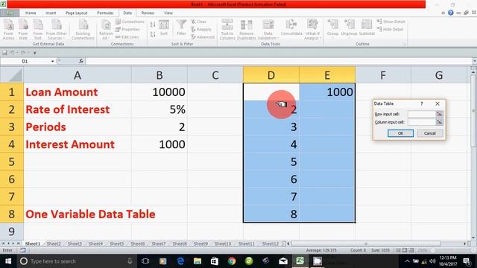This screenshot has width=477, height=268.
Task: Click Show Detail in Outline group
Action: pos(391,22)
